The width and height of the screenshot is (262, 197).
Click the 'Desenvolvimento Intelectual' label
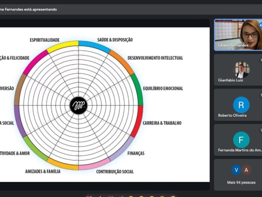point(155,58)
